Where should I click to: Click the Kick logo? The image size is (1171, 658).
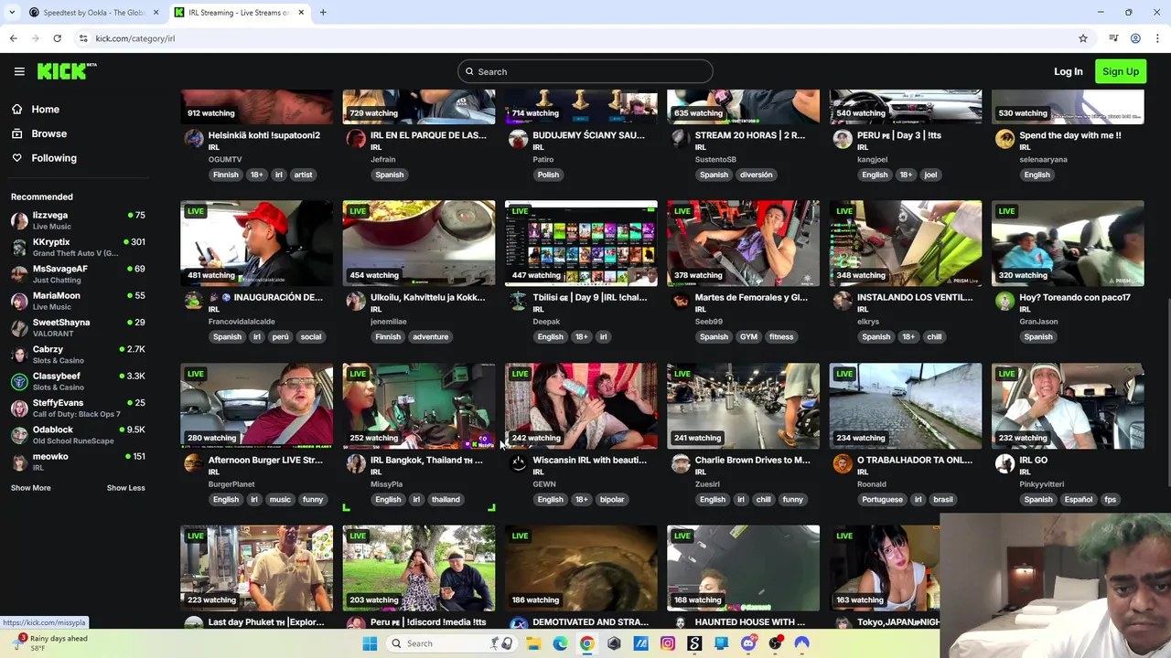[67, 71]
